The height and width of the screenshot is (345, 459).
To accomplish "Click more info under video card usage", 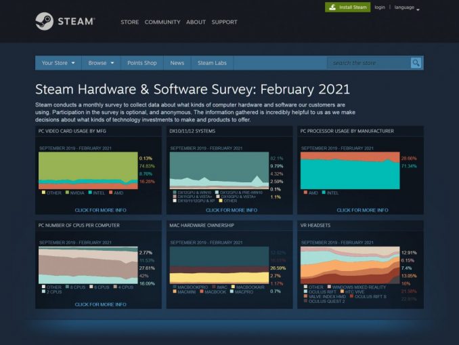I will click(100, 210).
